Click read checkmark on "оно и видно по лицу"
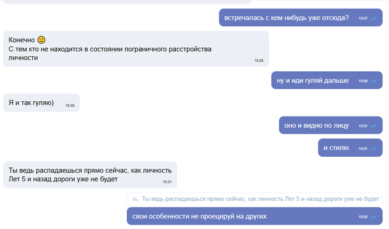Image resolution: width=389 pixels, height=229 pixels. [x=374, y=126]
